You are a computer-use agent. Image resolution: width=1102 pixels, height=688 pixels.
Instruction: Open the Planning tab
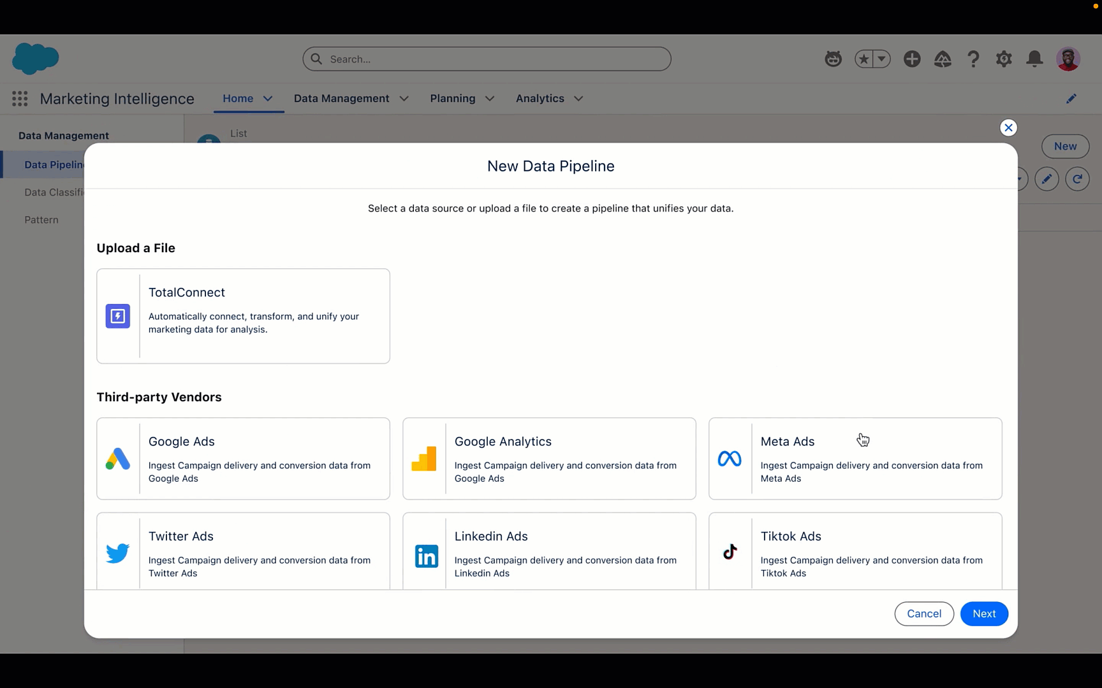click(452, 99)
